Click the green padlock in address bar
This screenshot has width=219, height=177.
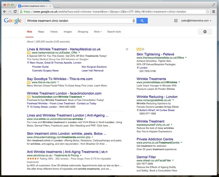(21, 11)
